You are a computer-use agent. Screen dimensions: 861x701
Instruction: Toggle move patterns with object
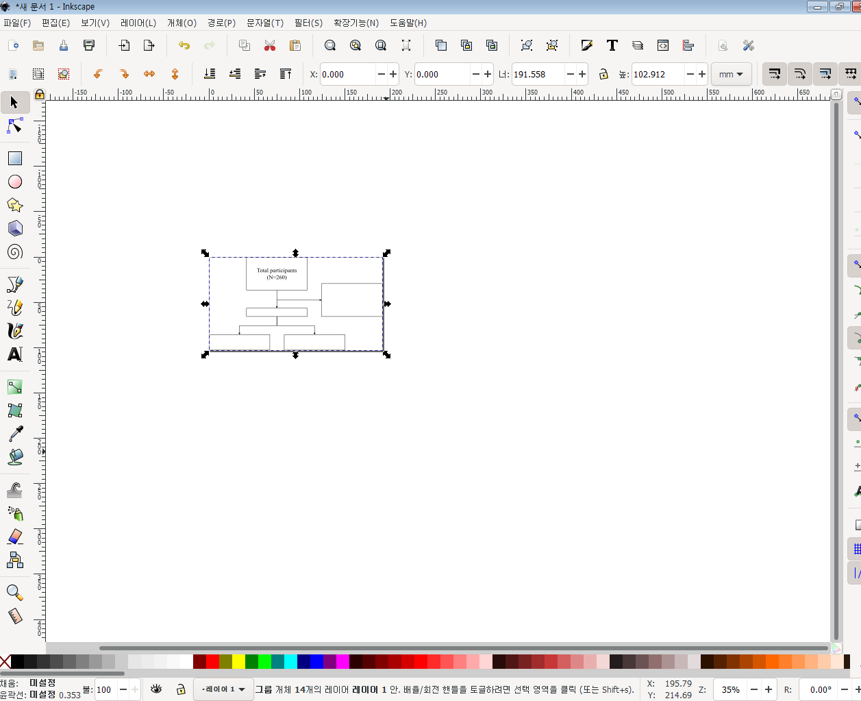pyautogui.click(x=850, y=74)
